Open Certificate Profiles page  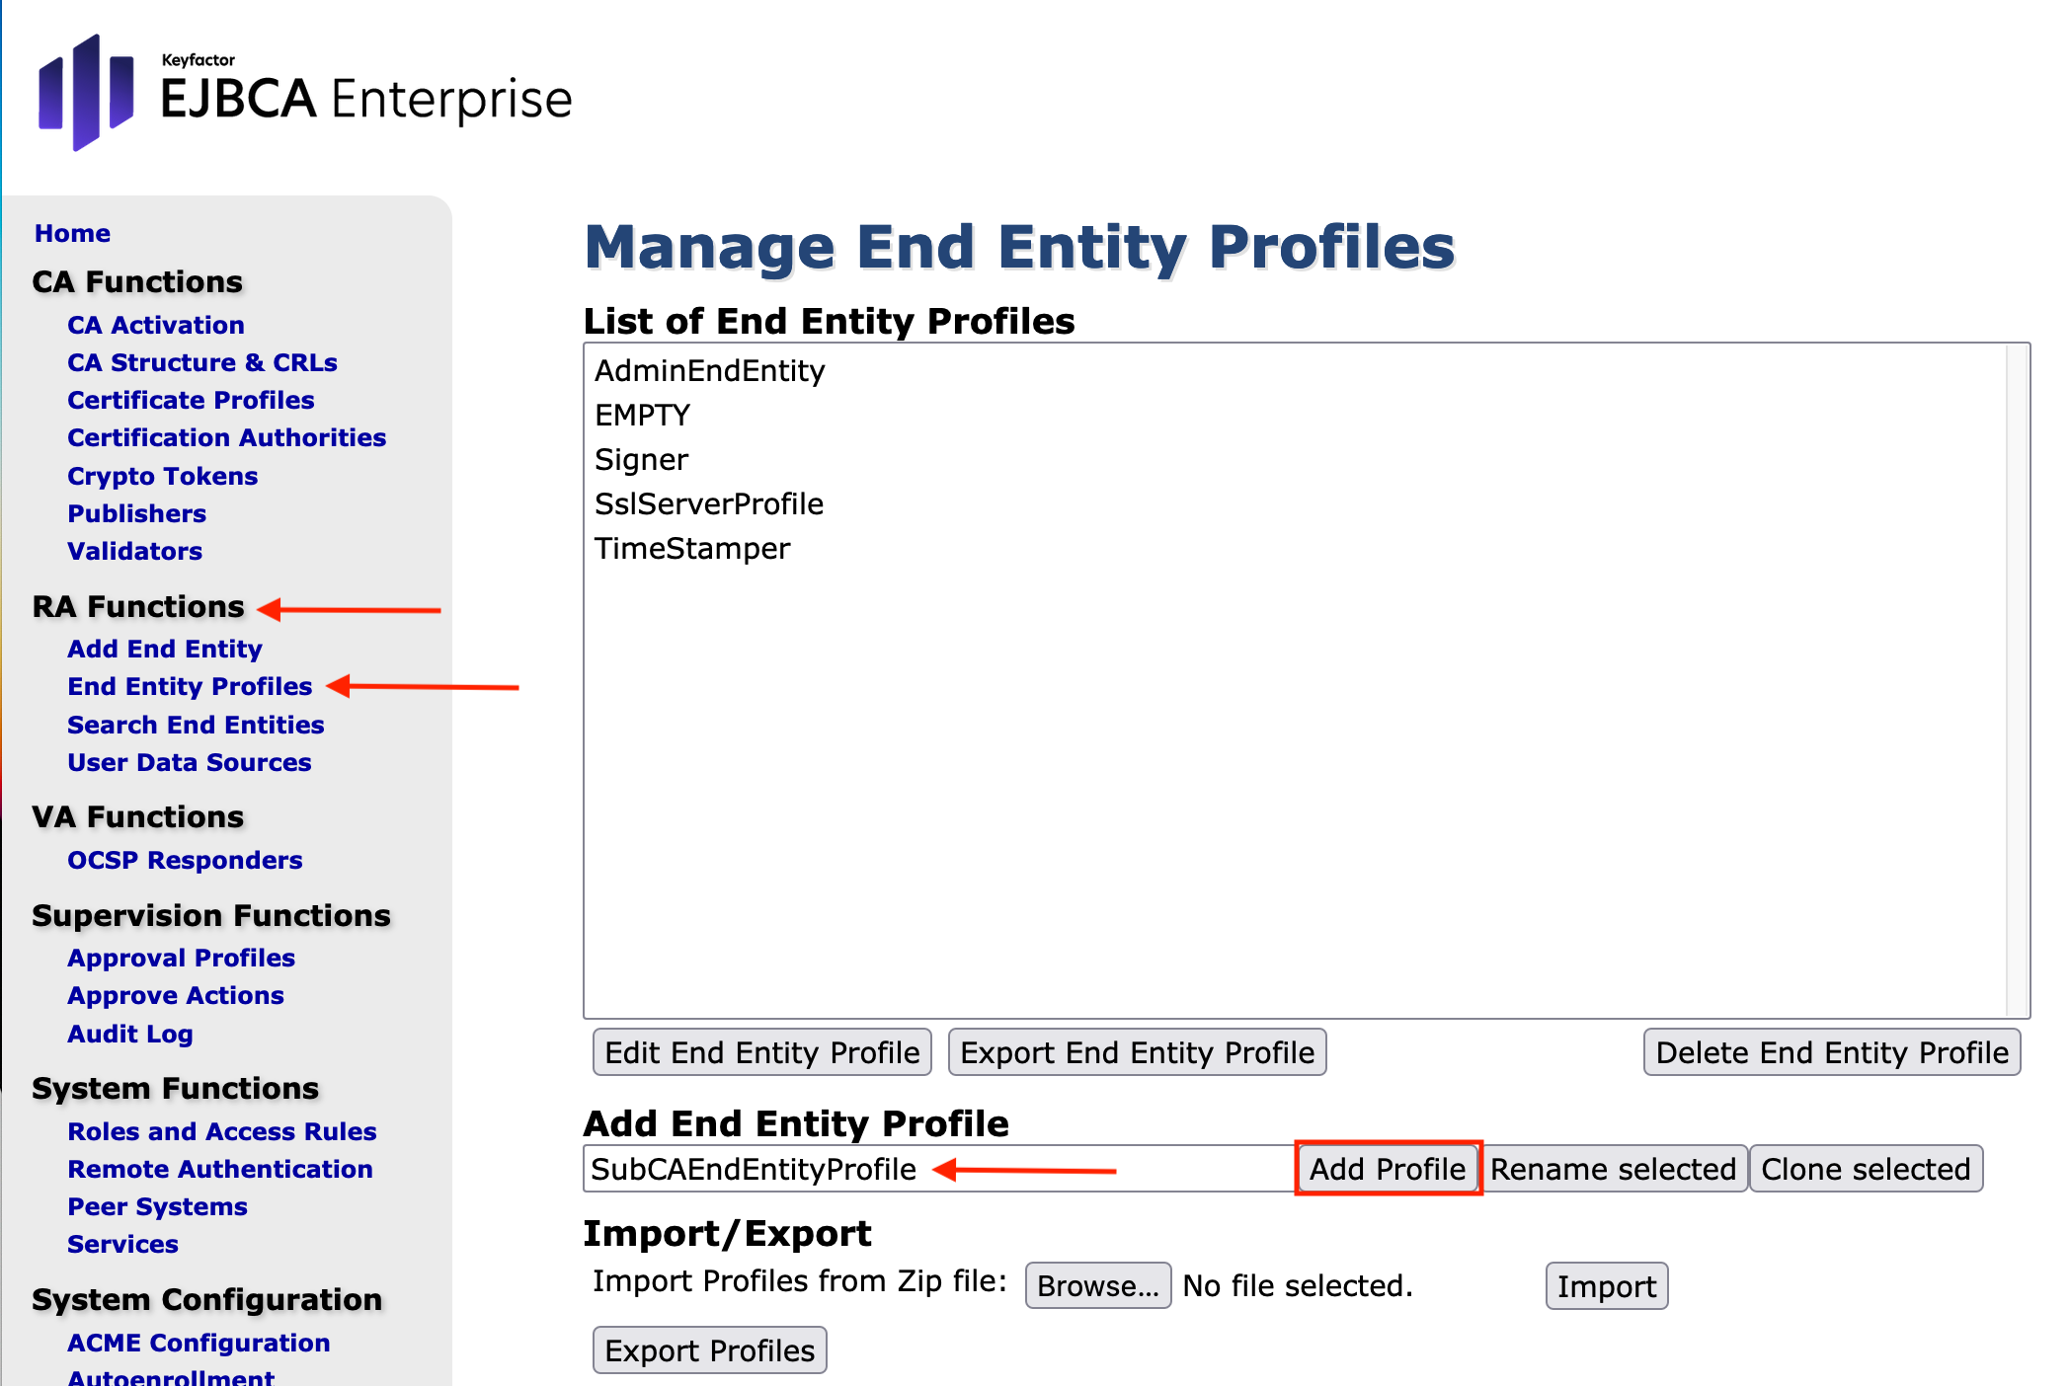click(191, 400)
